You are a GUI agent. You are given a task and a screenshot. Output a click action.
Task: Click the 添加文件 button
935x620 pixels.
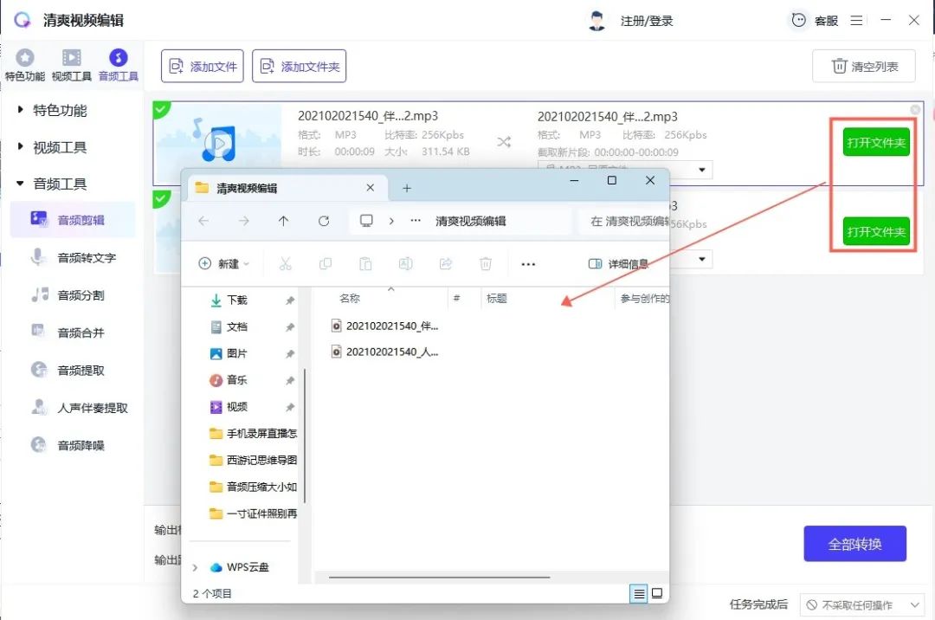point(202,66)
